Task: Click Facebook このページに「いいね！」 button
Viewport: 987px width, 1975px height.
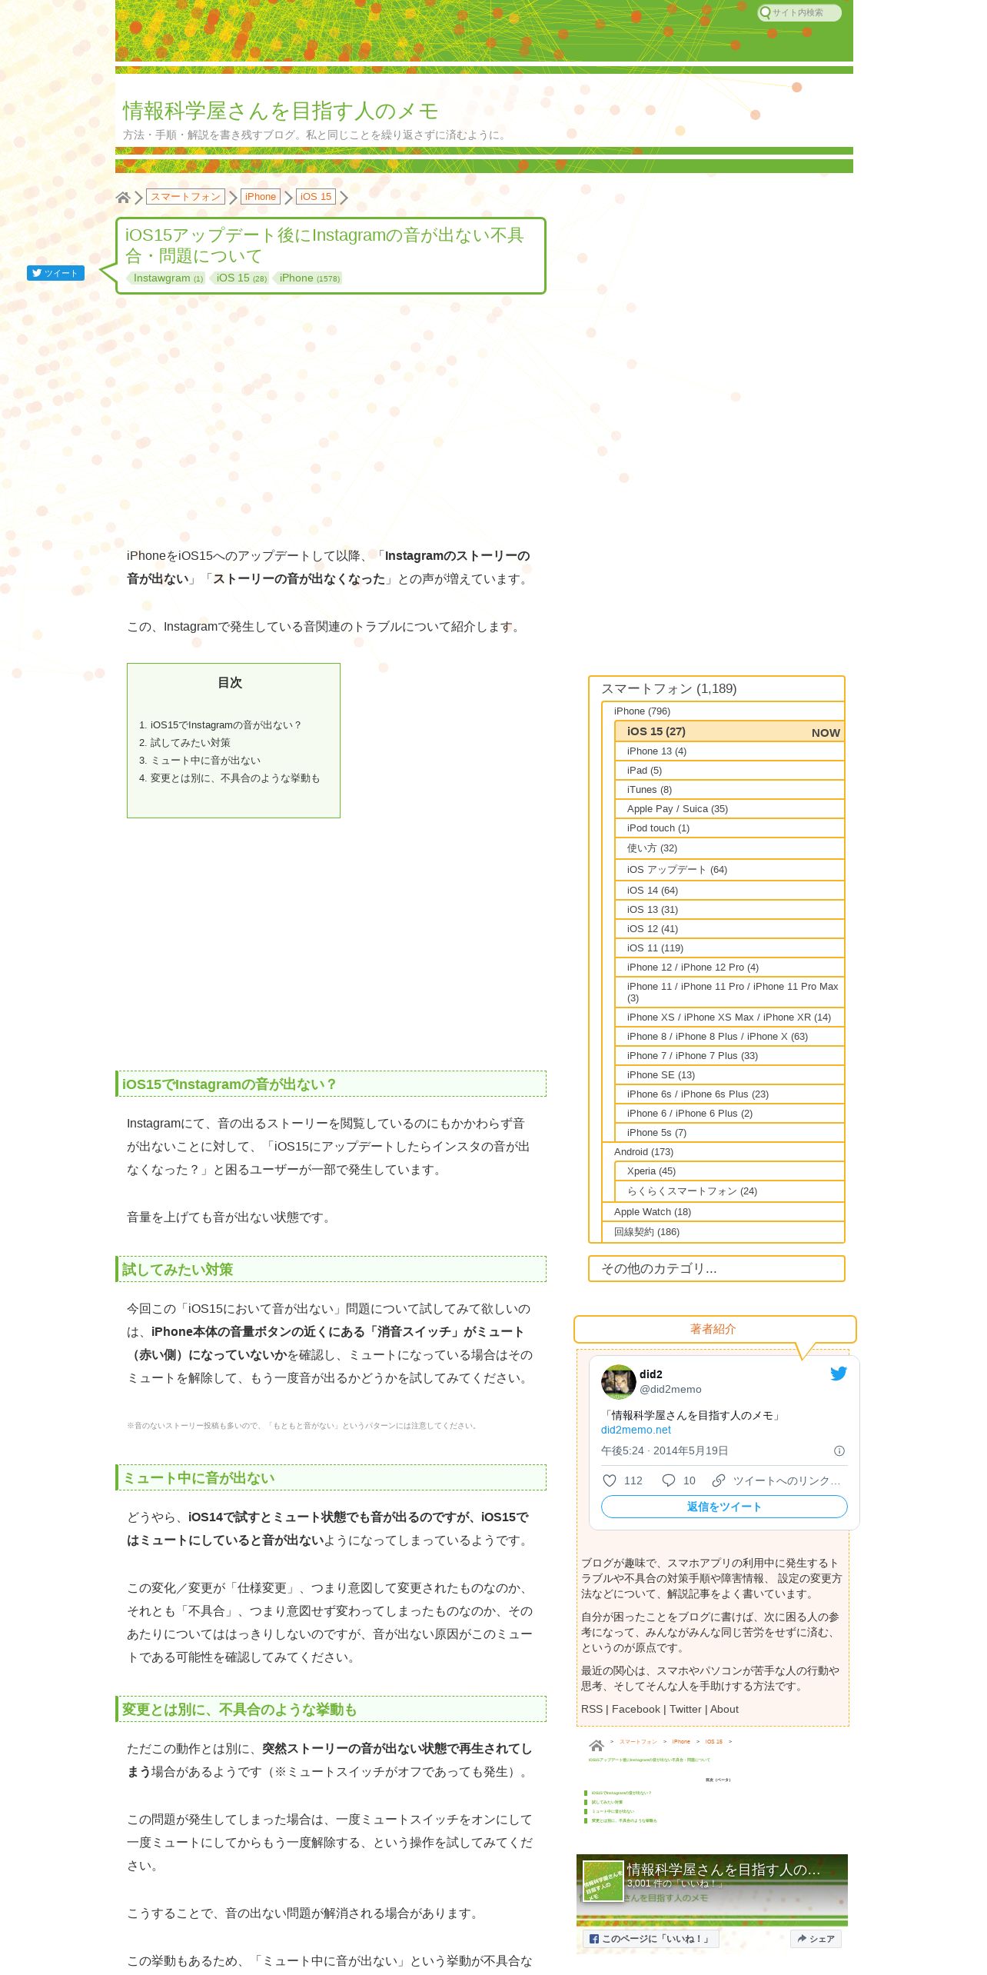Action: [651, 1939]
